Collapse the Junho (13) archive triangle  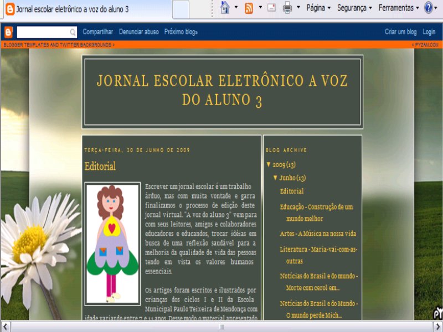tap(275, 178)
